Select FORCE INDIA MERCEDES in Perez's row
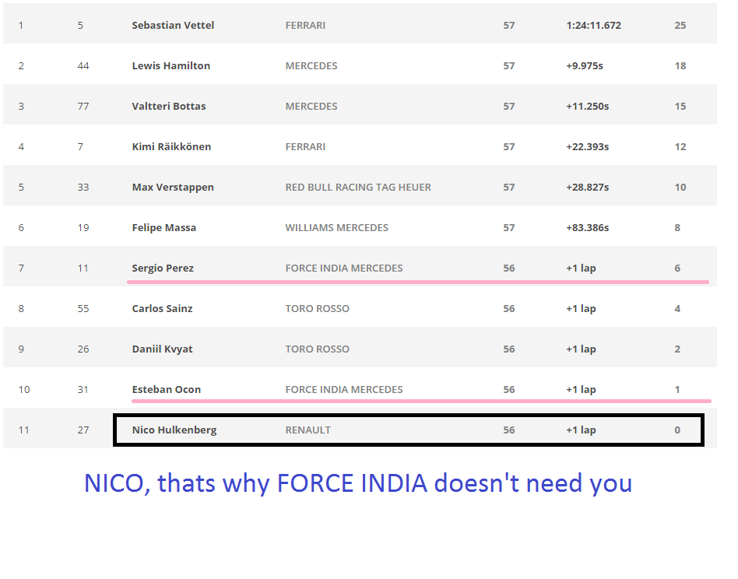 point(343,268)
